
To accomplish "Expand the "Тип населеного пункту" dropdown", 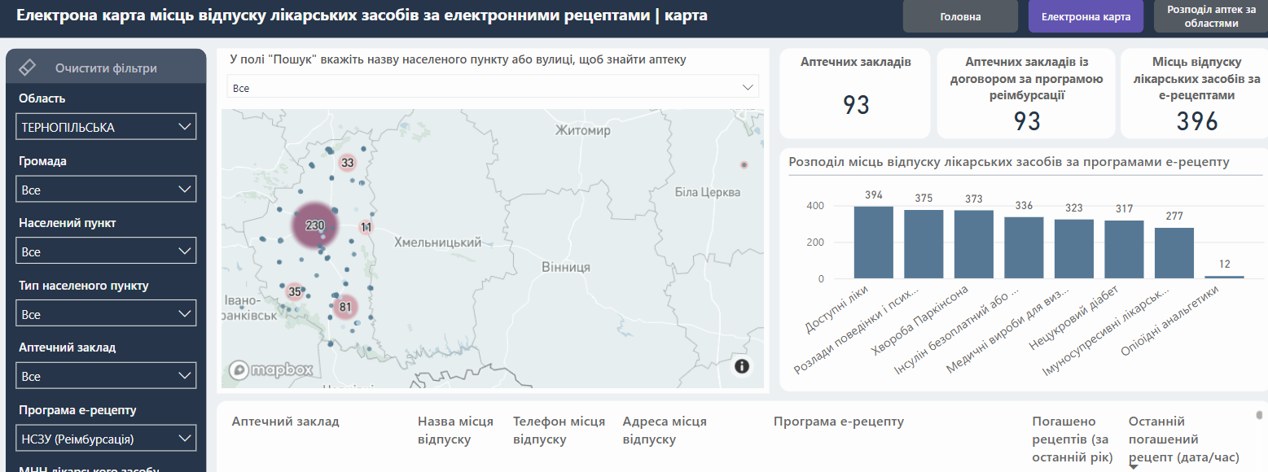I will pyautogui.click(x=106, y=313).
